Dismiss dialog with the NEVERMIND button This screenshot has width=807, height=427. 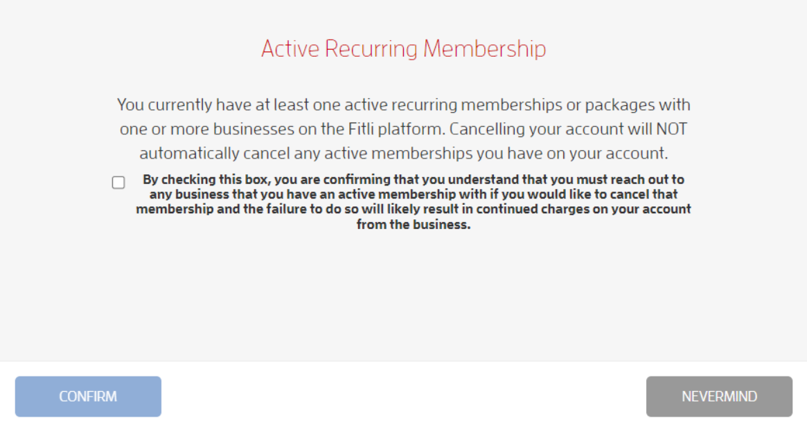click(719, 397)
